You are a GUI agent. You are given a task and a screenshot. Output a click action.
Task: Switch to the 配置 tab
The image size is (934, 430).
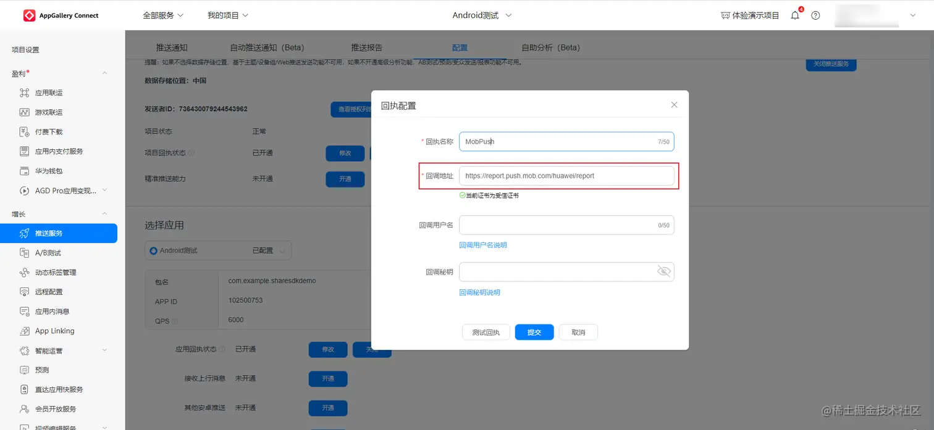pyautogui.click(x=460, y=48)
